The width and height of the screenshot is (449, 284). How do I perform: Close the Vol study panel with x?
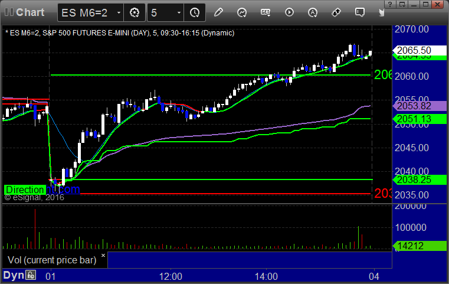(103, 255)
